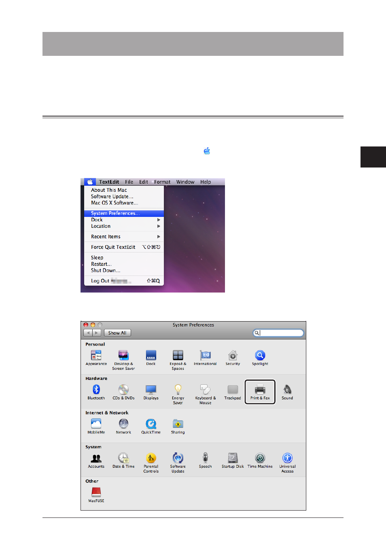
Task: Open the Format menu
Action: (162, 182)
